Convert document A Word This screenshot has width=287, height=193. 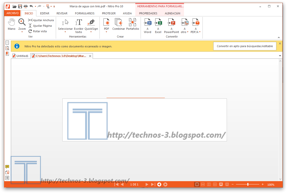tap(147, 26)
